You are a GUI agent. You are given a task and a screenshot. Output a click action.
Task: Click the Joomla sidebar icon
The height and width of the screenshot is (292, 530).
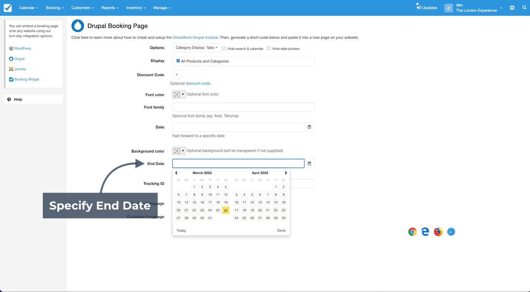(x=11, y=69)
